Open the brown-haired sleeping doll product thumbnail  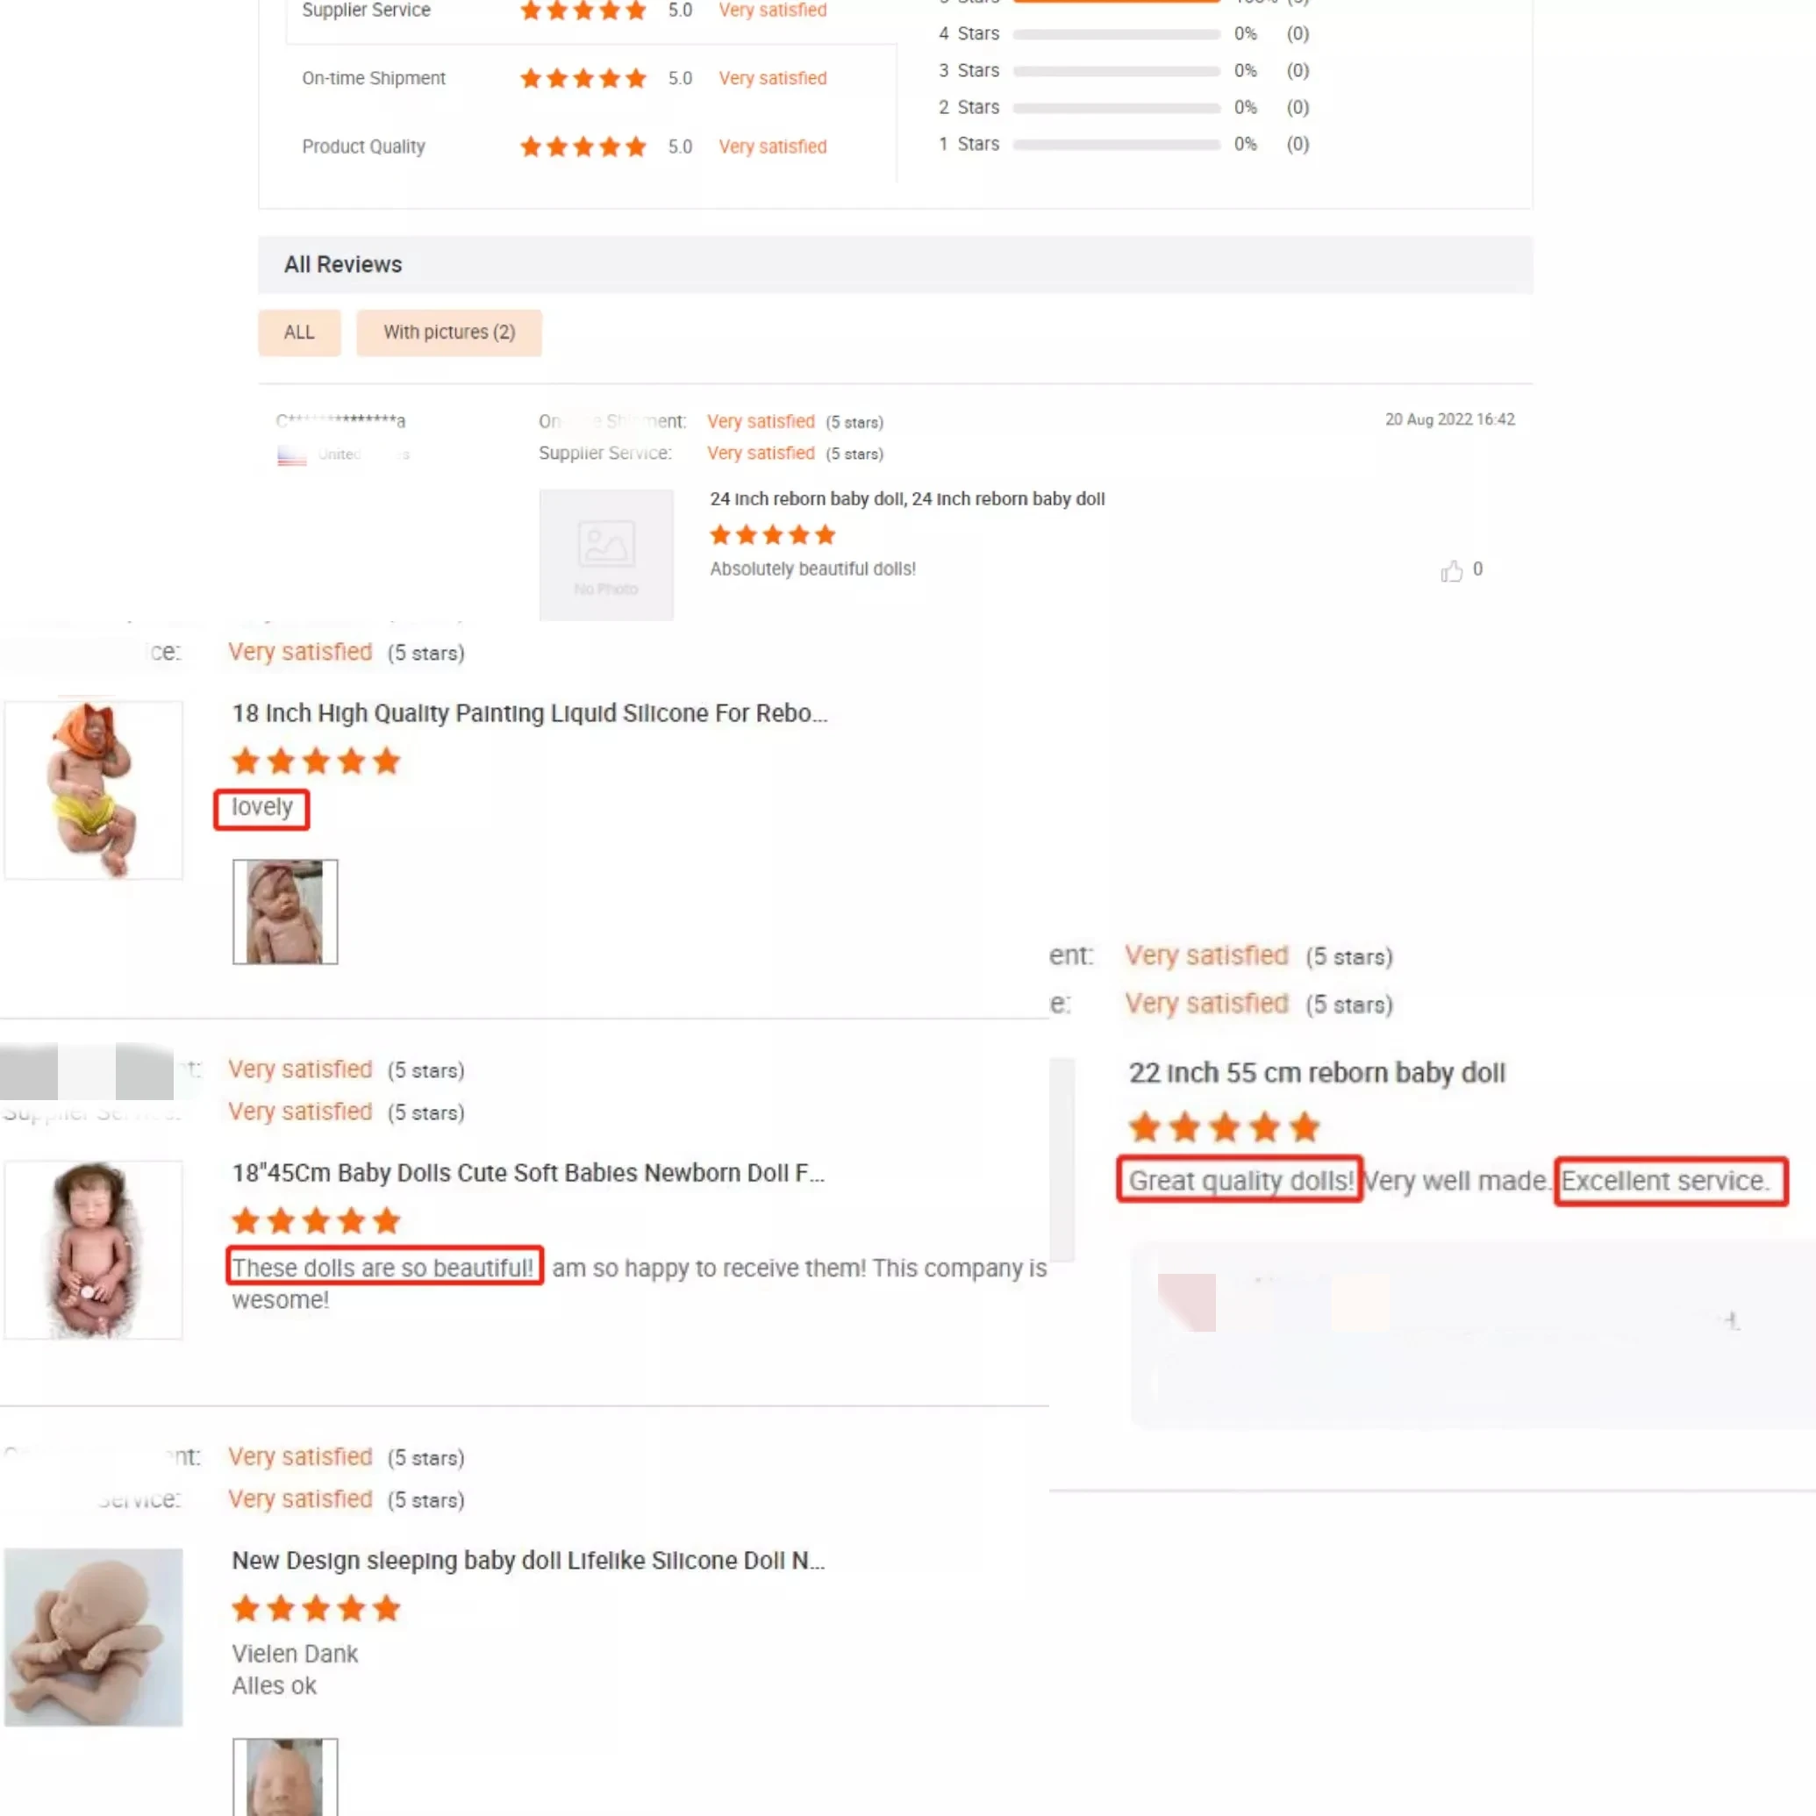[x=93, y=1249]
